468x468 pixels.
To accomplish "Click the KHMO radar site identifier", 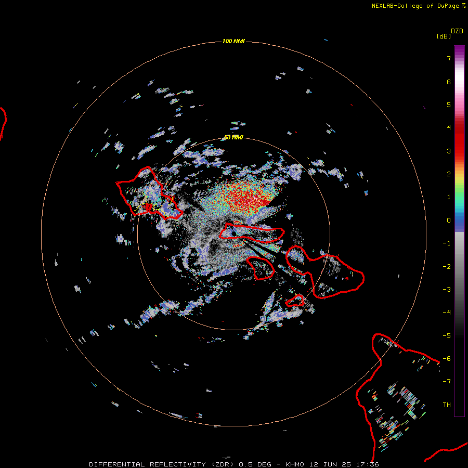I will (x=295, y=464).
